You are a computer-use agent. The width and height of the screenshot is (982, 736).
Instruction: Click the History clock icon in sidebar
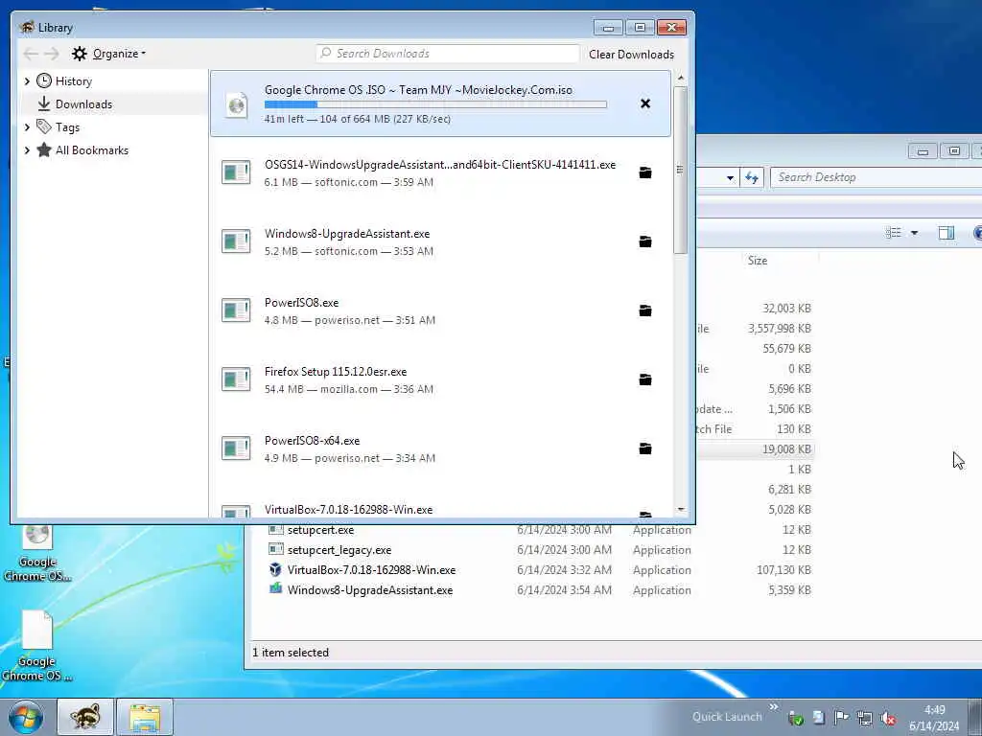click(44, 80)
